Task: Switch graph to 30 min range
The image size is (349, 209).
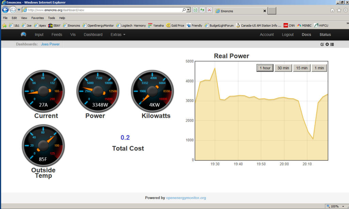Action: point(283,68)
